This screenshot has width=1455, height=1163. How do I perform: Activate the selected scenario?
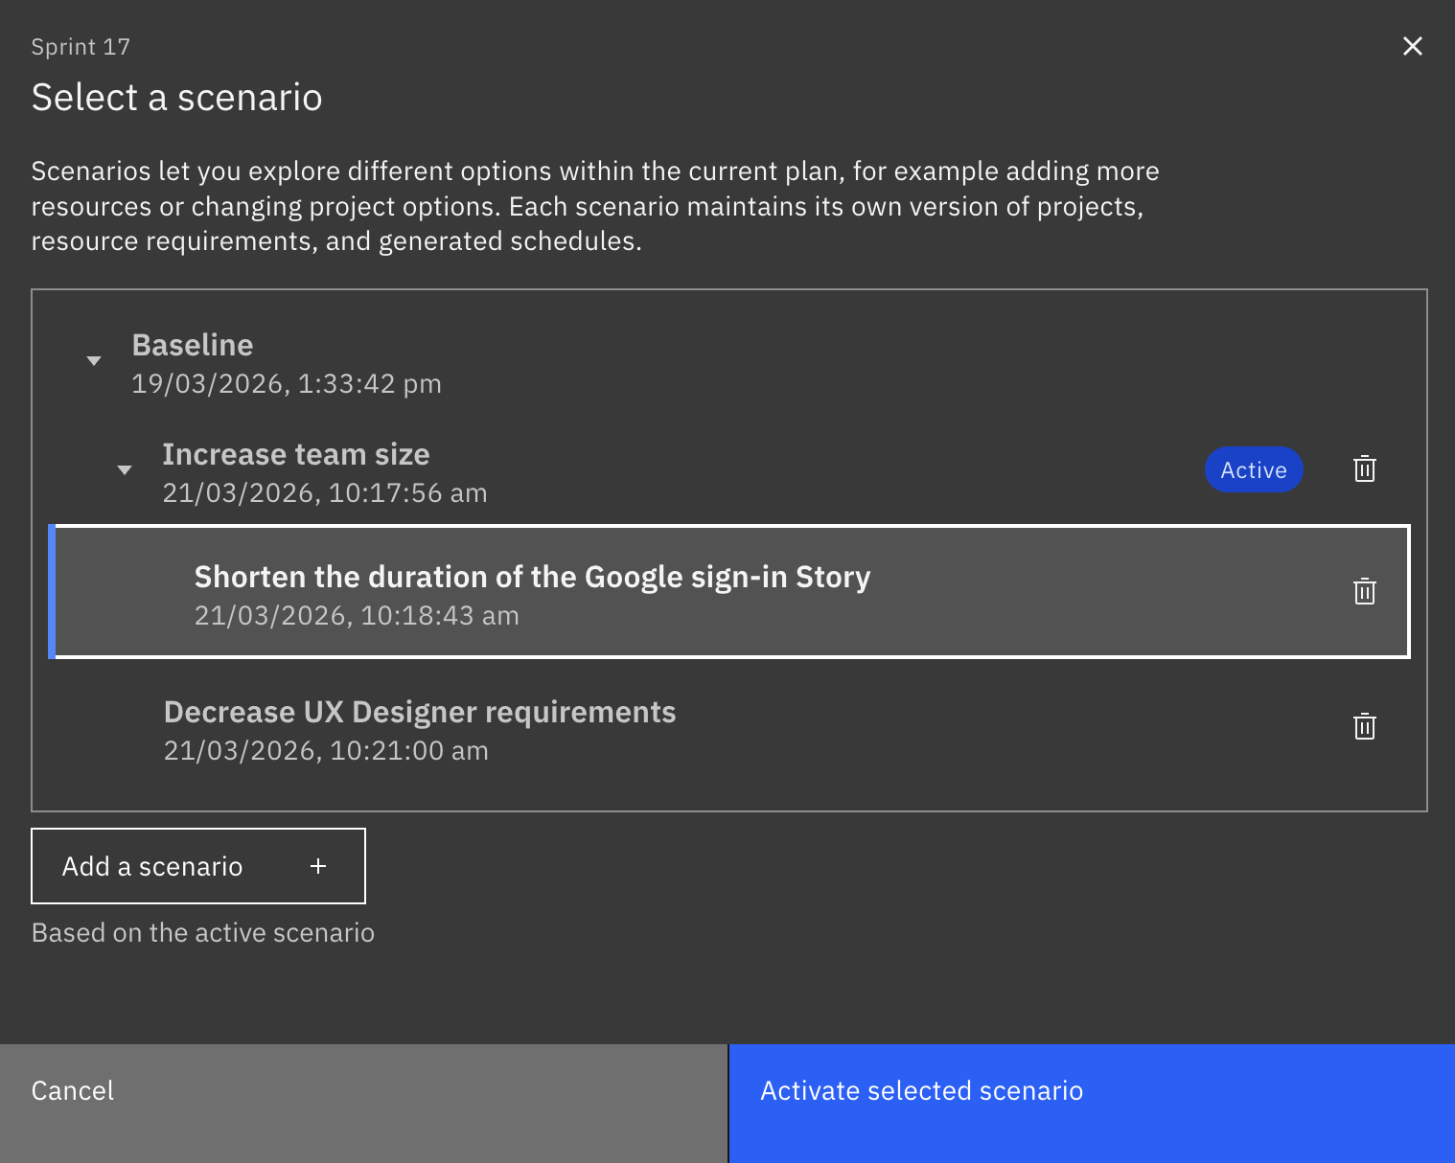pyautogui.click(x=1092, y=1104)
